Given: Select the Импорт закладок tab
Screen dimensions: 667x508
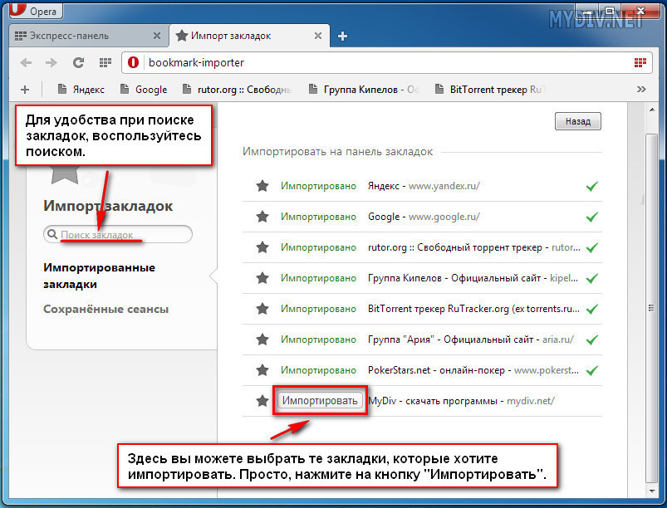Looking at the screenshot, I should (x=249, y=37).
